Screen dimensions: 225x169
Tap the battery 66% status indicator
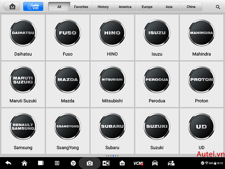click(212, 163)
